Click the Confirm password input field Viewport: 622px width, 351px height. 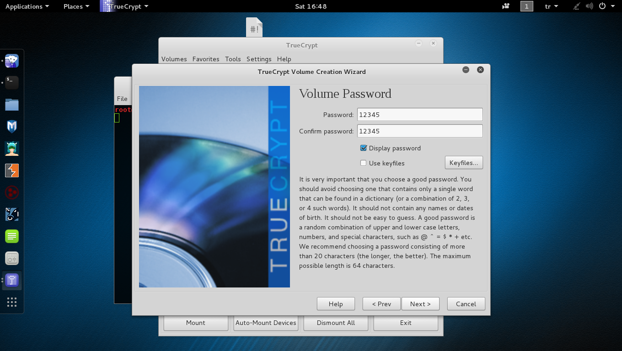tap(419, 131)
